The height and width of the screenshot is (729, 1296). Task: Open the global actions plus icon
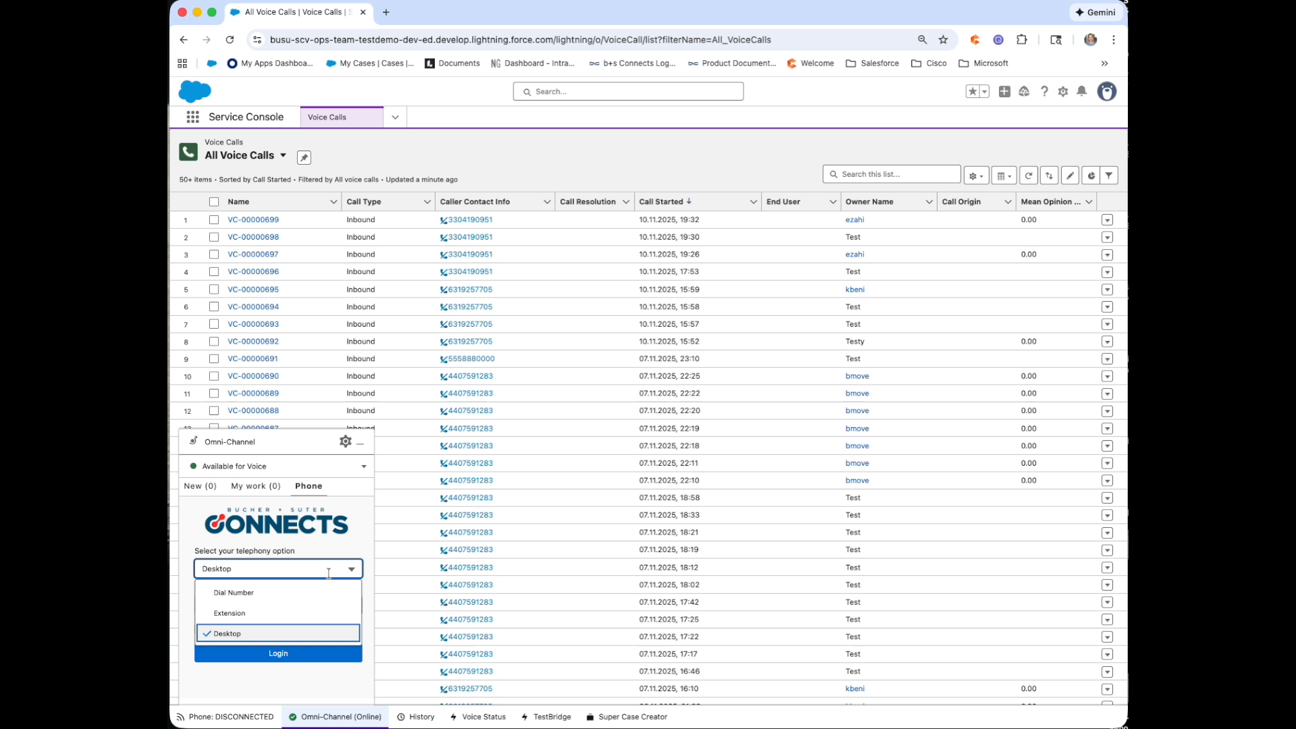[x=1004, y=91]
